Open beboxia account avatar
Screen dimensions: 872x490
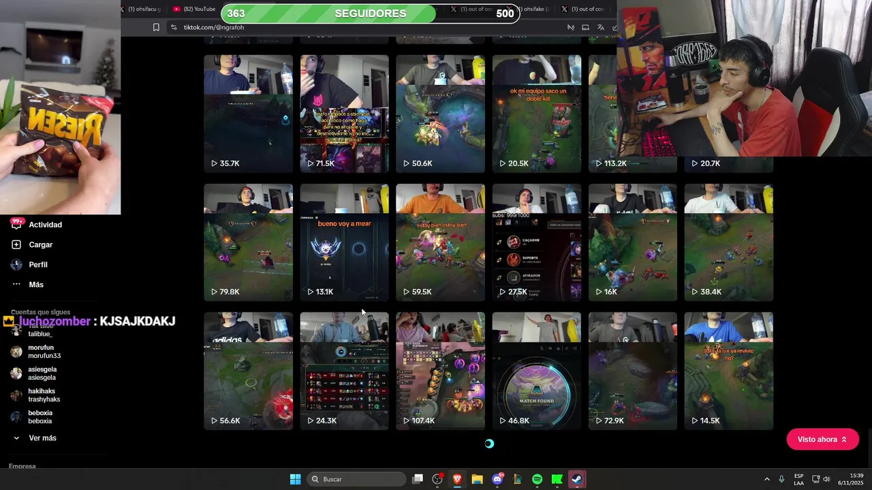coord(16,417)
